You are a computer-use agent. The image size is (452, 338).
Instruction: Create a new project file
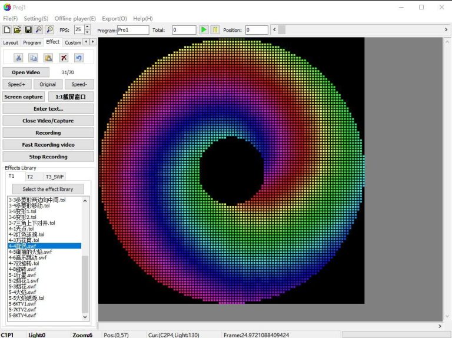(7, 29)
